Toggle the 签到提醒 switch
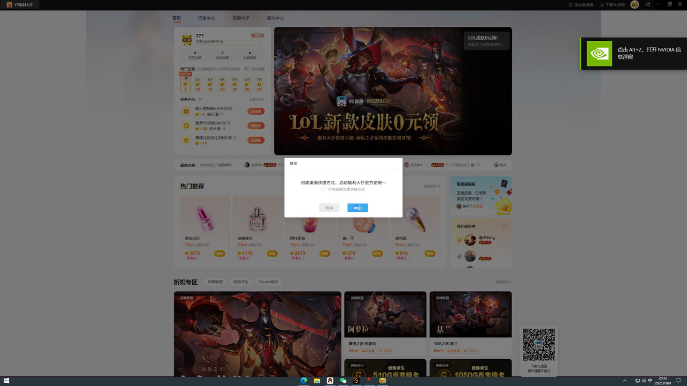The width and height of the screenshot is (687, 386). [x=247, y=69]
